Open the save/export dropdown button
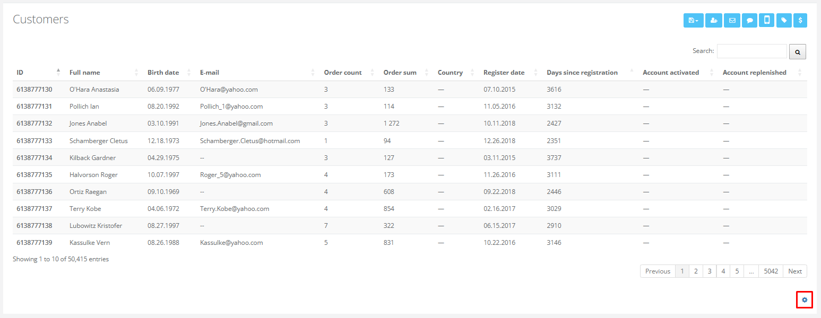821x318 pixels. pos(693,20)
